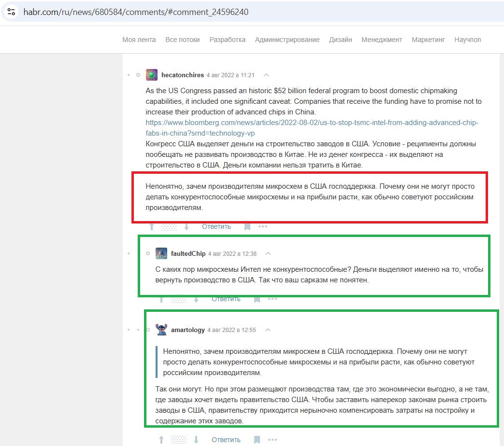Downvote the amartology comment
Image resolution: width=504 pixels, height=446 pixels.
196,440
